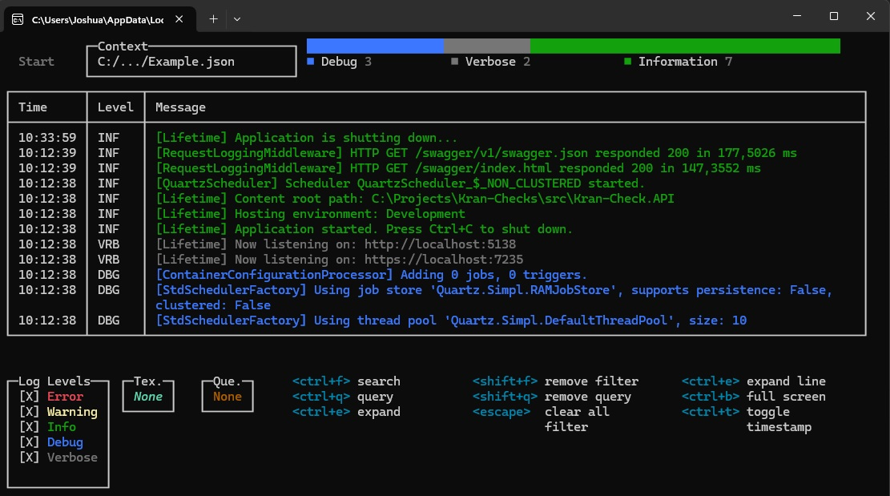Screen dimensions: 890x496
Task: Select the swagger/index.html log message
Action: point(458,168)
